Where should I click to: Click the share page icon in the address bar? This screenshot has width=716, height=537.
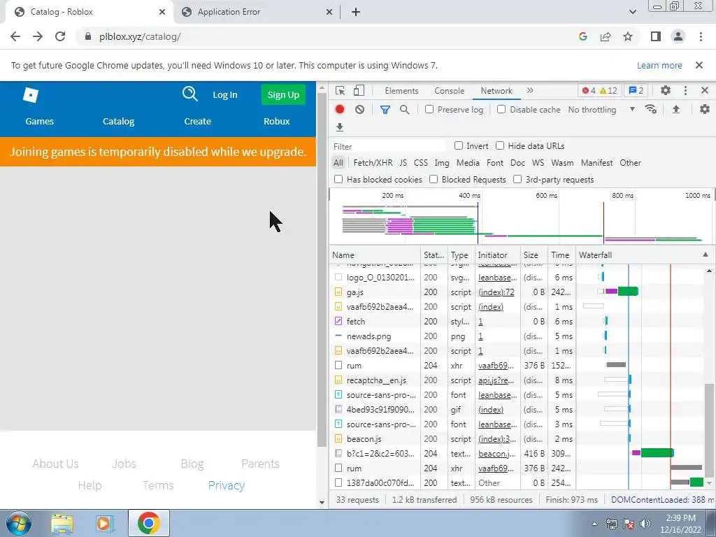(606, 36)
